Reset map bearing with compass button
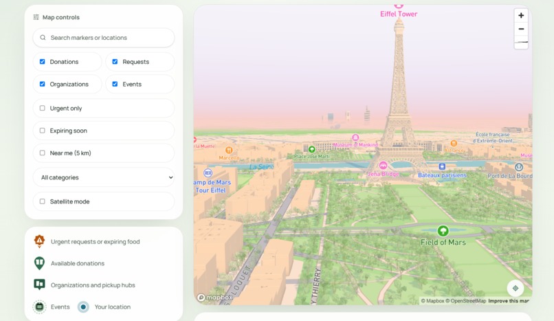 (521, 43)
